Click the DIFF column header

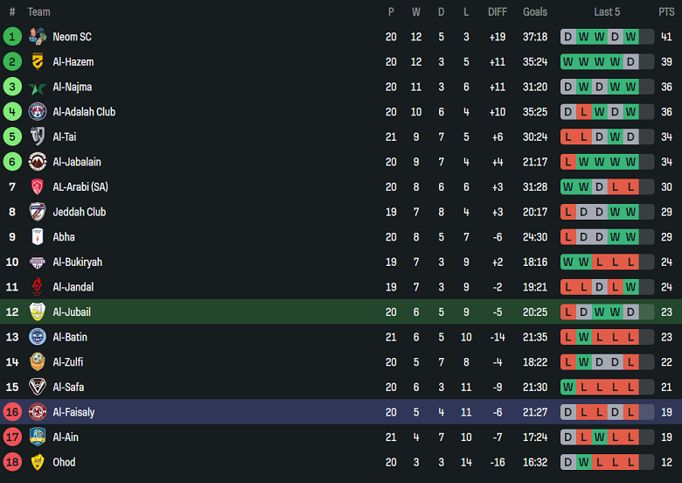tap(498, 11)
